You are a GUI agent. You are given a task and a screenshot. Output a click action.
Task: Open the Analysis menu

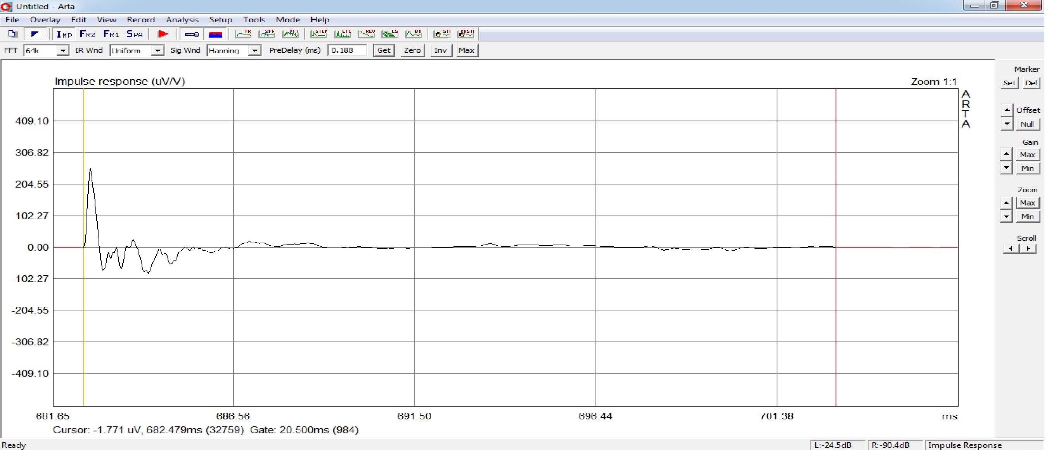[x=182, y=20]
